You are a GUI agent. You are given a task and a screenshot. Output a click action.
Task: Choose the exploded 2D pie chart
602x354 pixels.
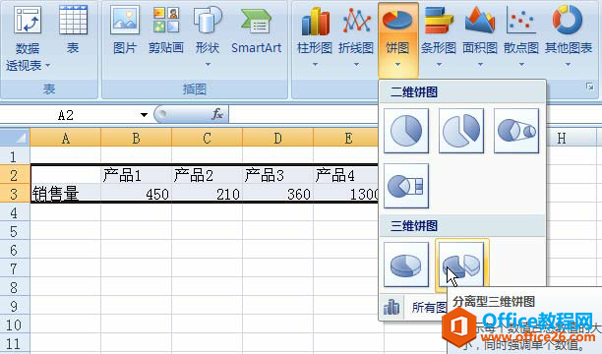click(x=461, y=131)
